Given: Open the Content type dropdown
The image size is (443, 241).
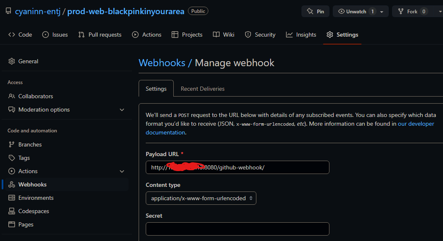Looking at the screenshot, I should click(x=201, y=198).
